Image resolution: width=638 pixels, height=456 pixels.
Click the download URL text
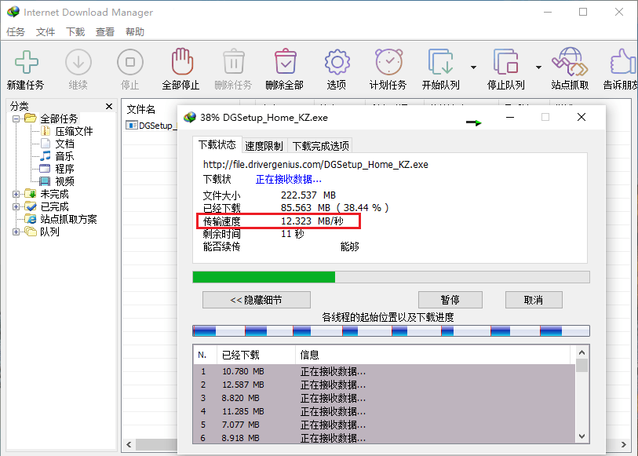pyautogui.click(x=315, y=164)
